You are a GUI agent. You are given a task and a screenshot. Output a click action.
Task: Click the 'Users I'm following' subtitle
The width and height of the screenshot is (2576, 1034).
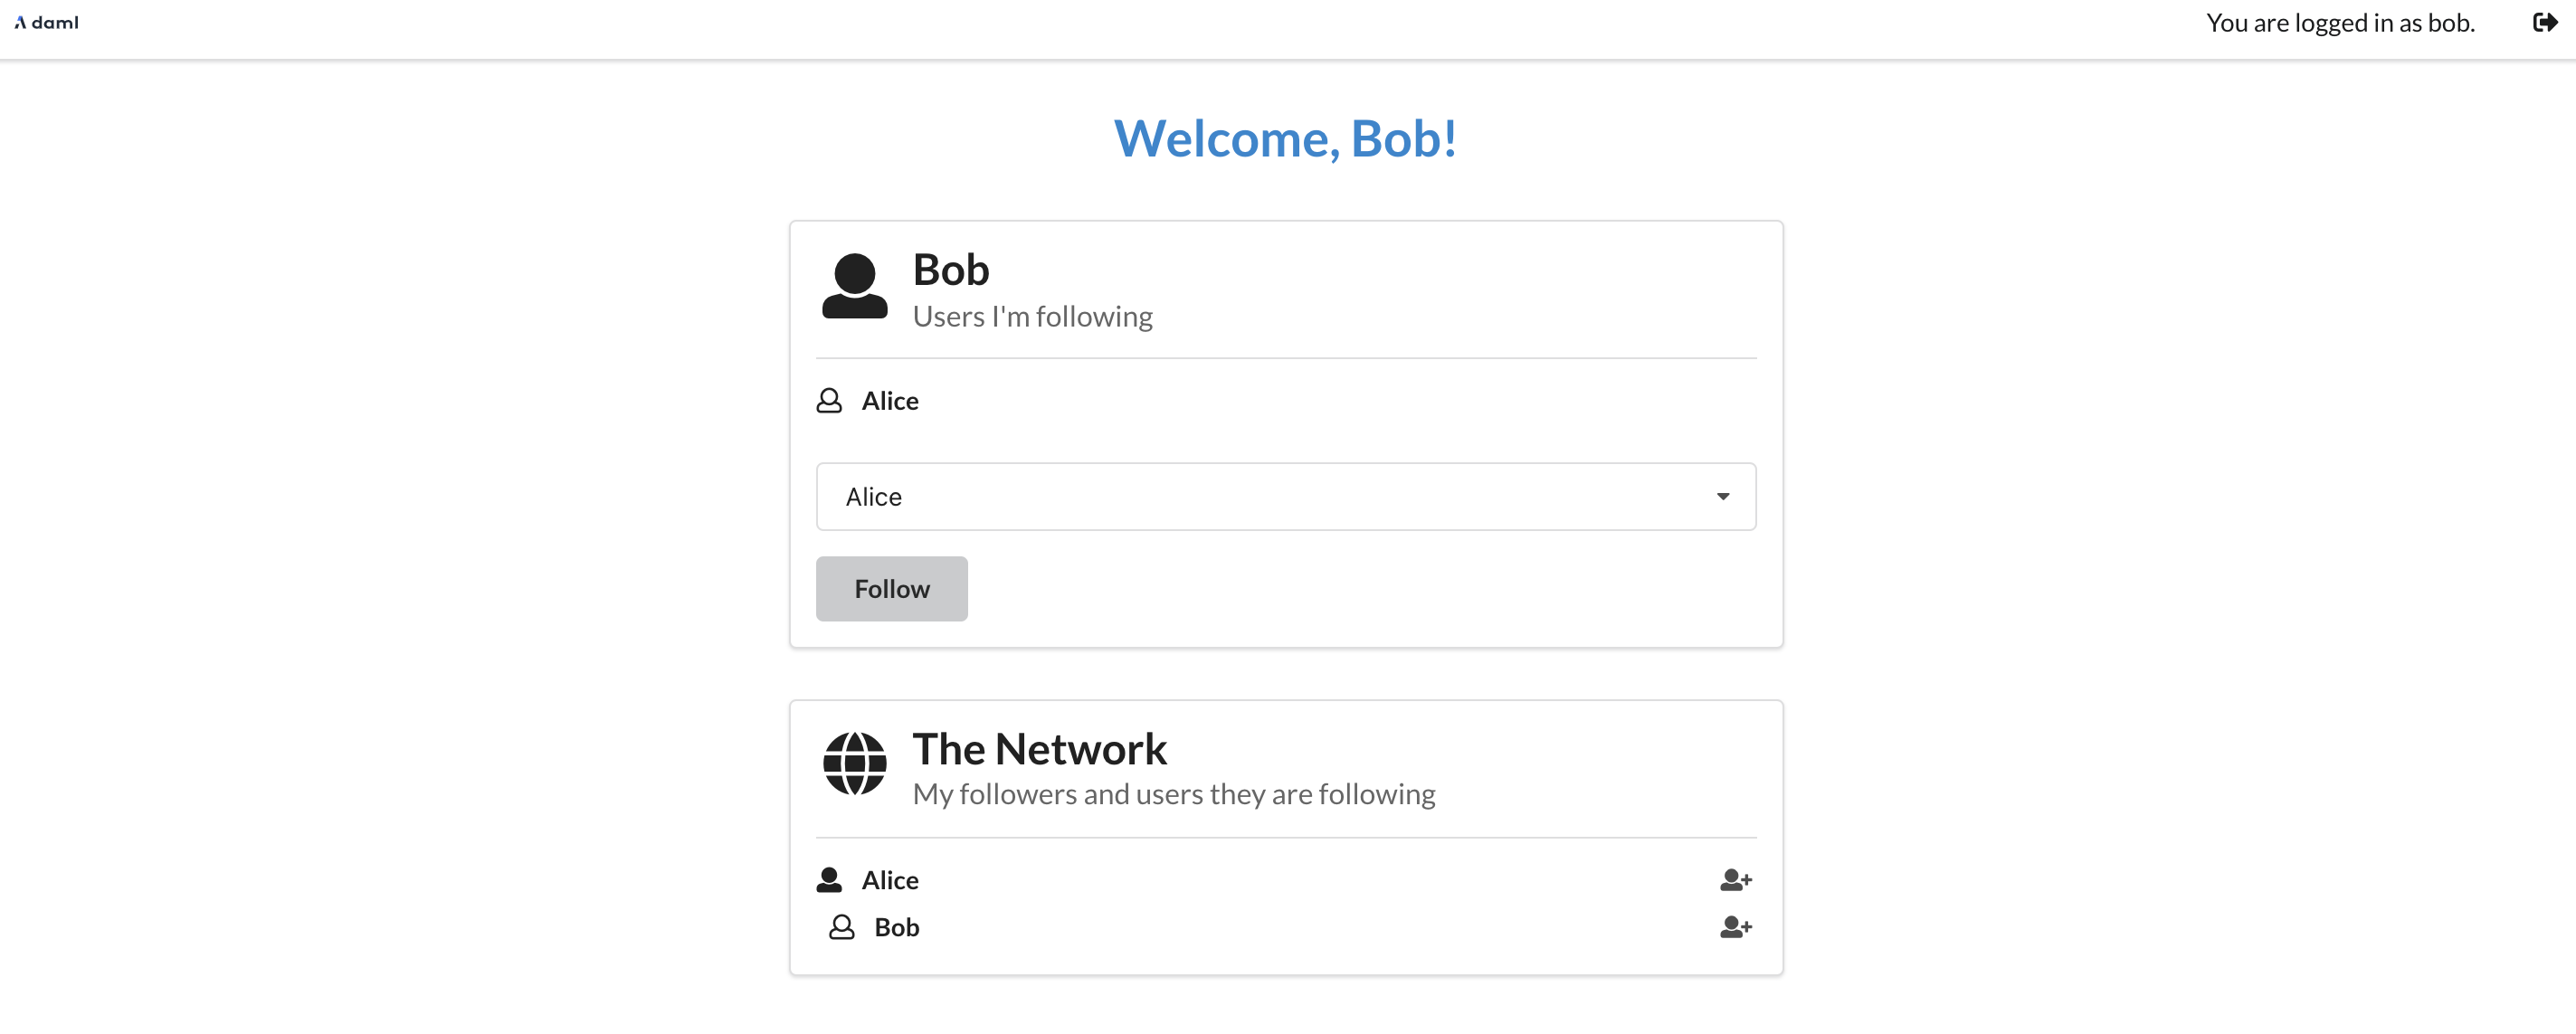tap(1033, 316)
